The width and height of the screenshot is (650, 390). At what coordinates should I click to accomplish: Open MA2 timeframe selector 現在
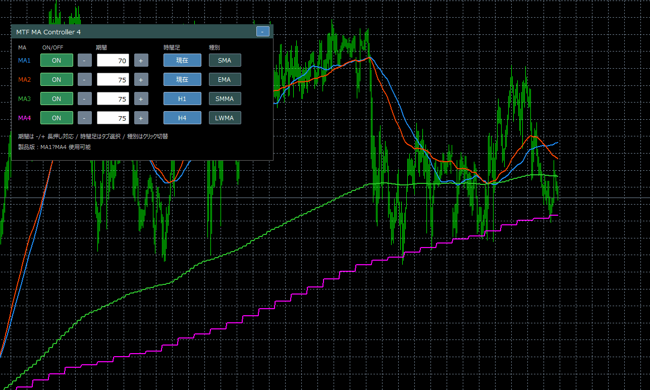pyautogui.click(x=182, y=79)
